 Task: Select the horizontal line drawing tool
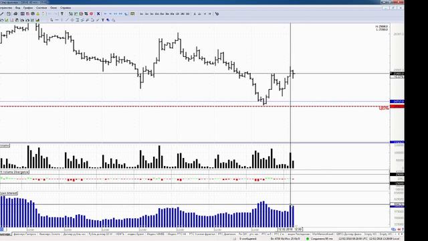pyautogui.click(x=57, y=20)
